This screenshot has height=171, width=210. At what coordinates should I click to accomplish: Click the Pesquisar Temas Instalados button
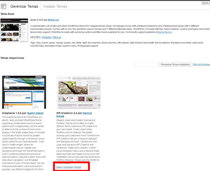click(x=175, y=64)
